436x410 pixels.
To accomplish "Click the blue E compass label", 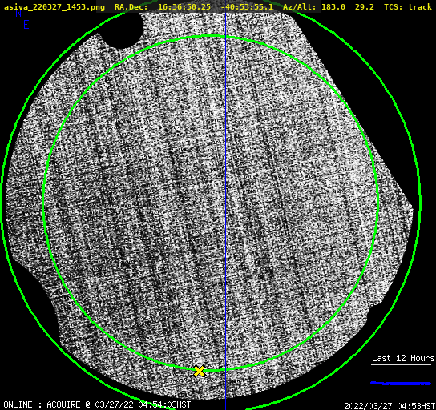I will click(x=26, y=25).
